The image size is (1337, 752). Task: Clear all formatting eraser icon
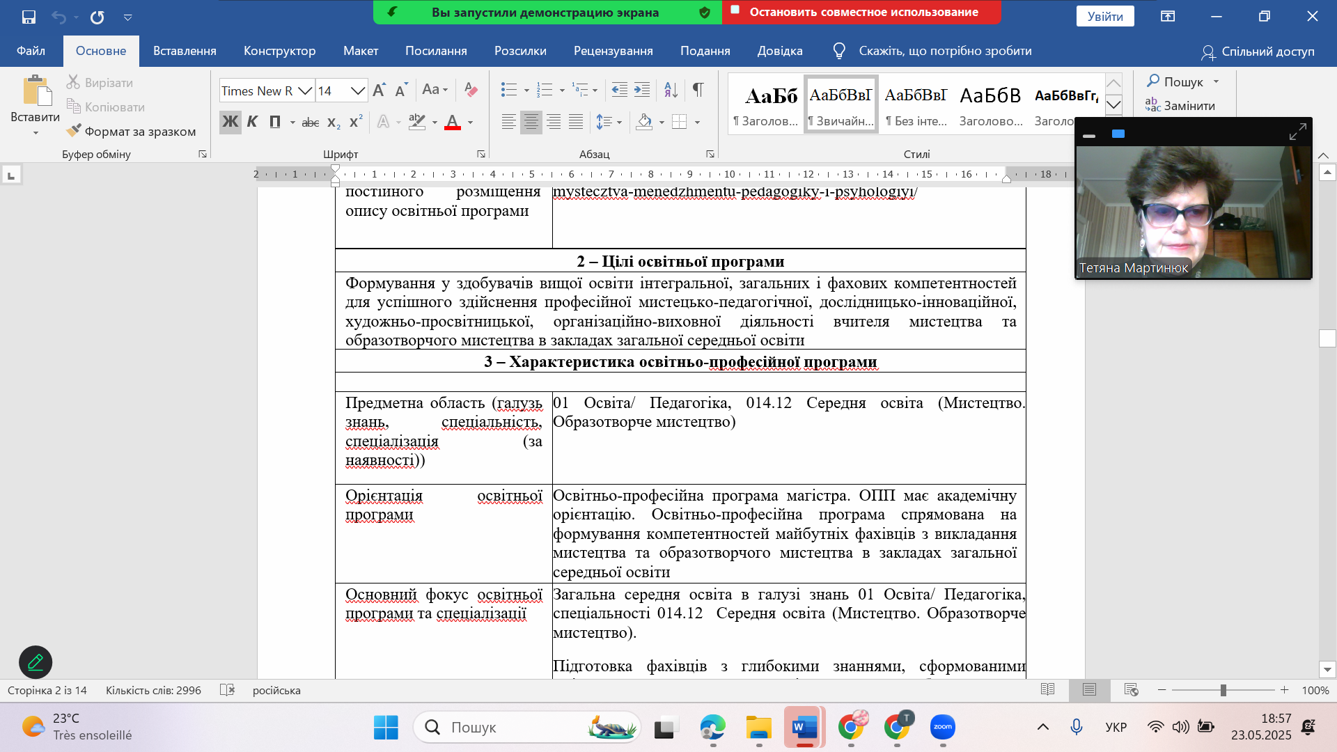[471, 90]
